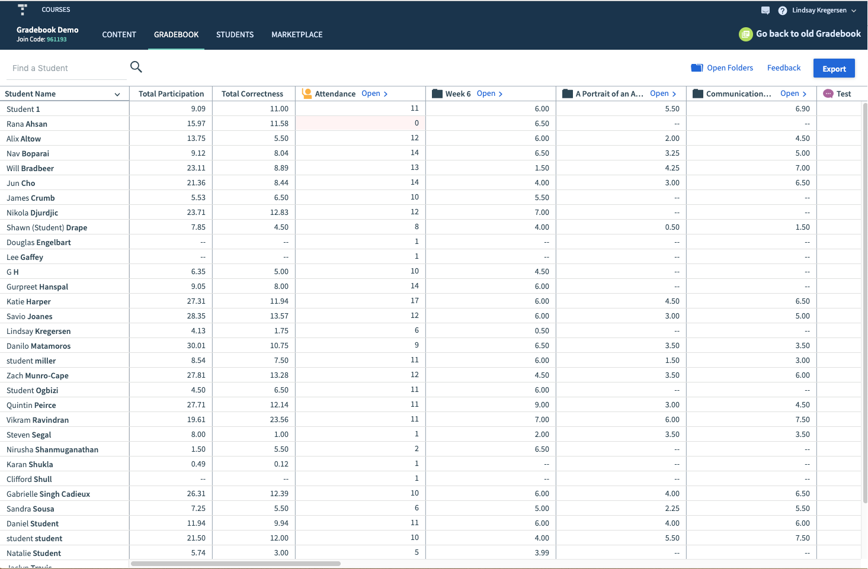Focus the Find a Student search field
Image resolution: width=868 pixels, height=569 pixels.
(x=66, y=68)
